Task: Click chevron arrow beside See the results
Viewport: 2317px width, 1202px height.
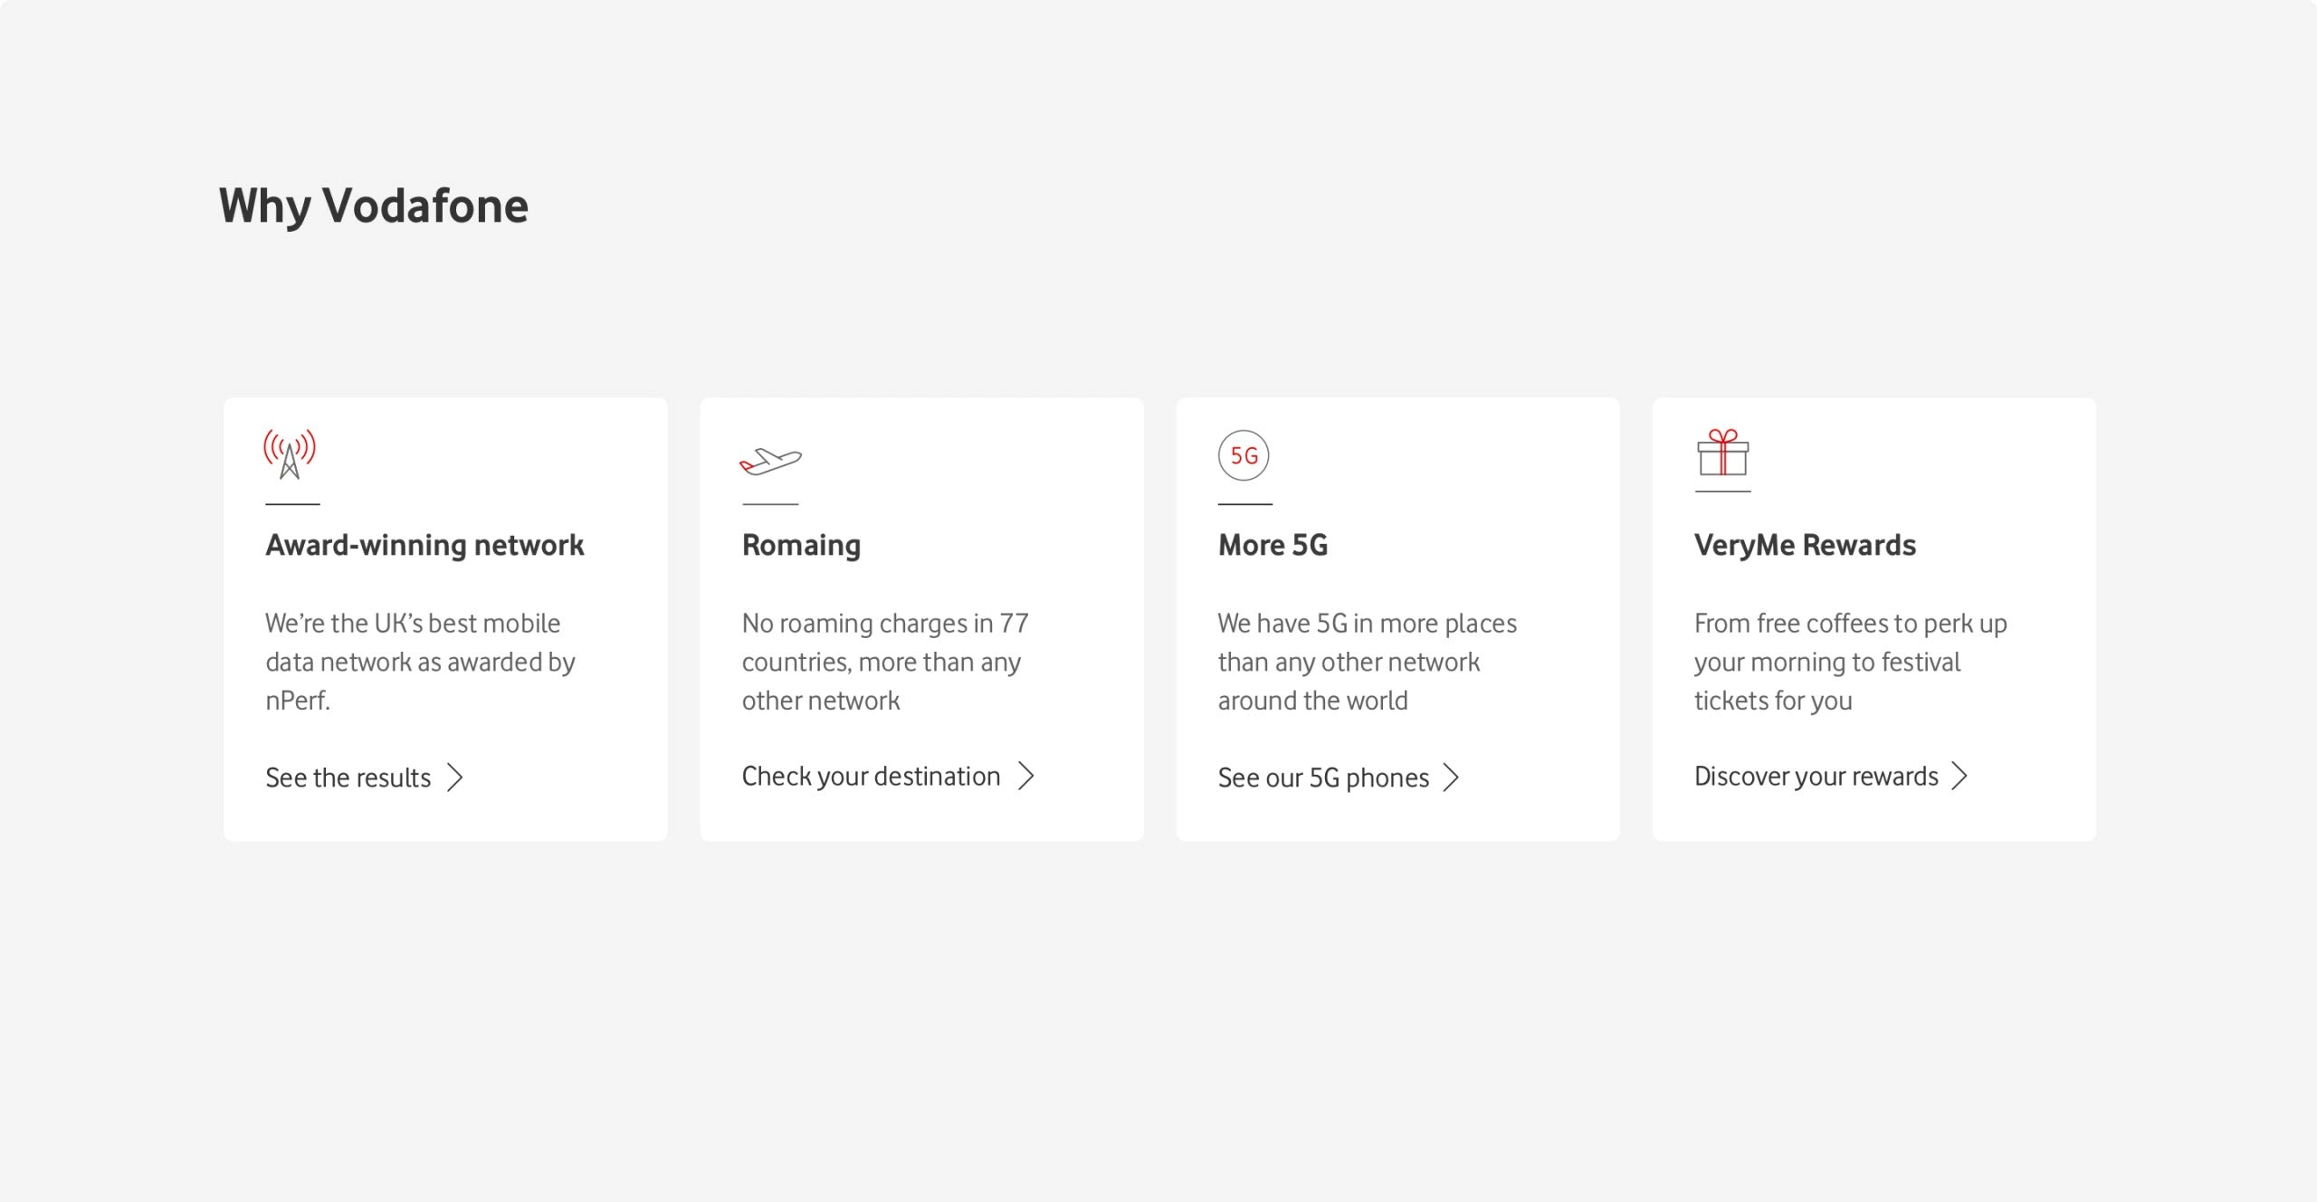Action: (455, 777)
